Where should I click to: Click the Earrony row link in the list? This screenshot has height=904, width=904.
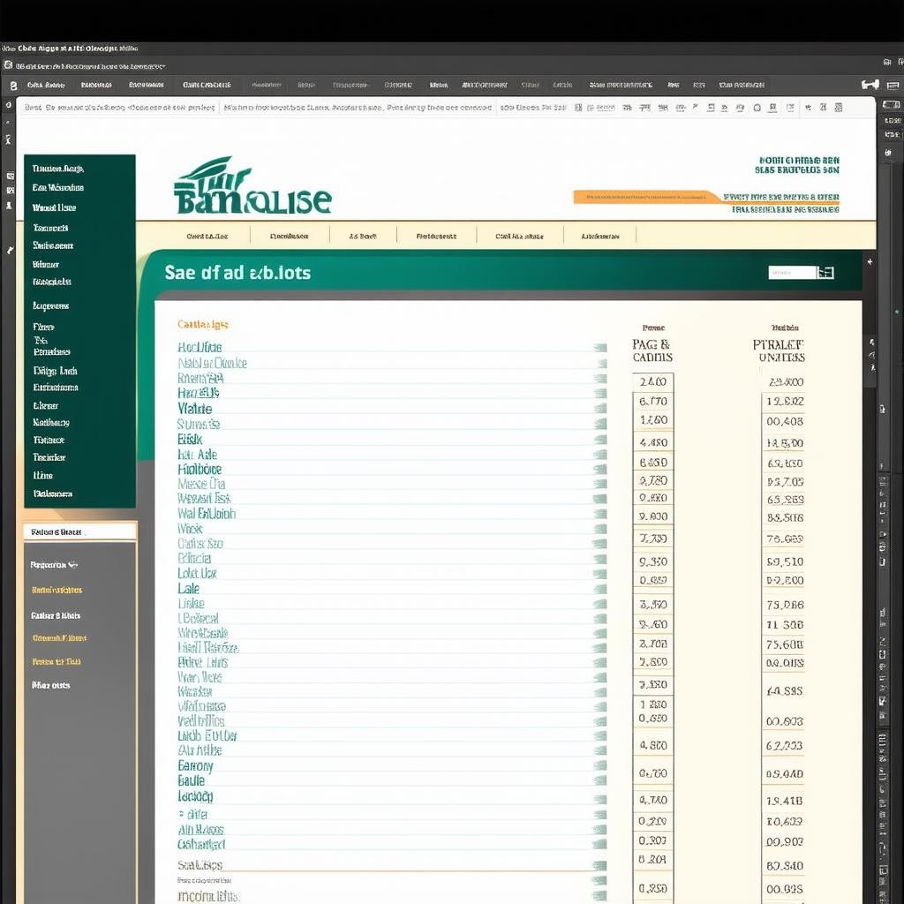195,766
